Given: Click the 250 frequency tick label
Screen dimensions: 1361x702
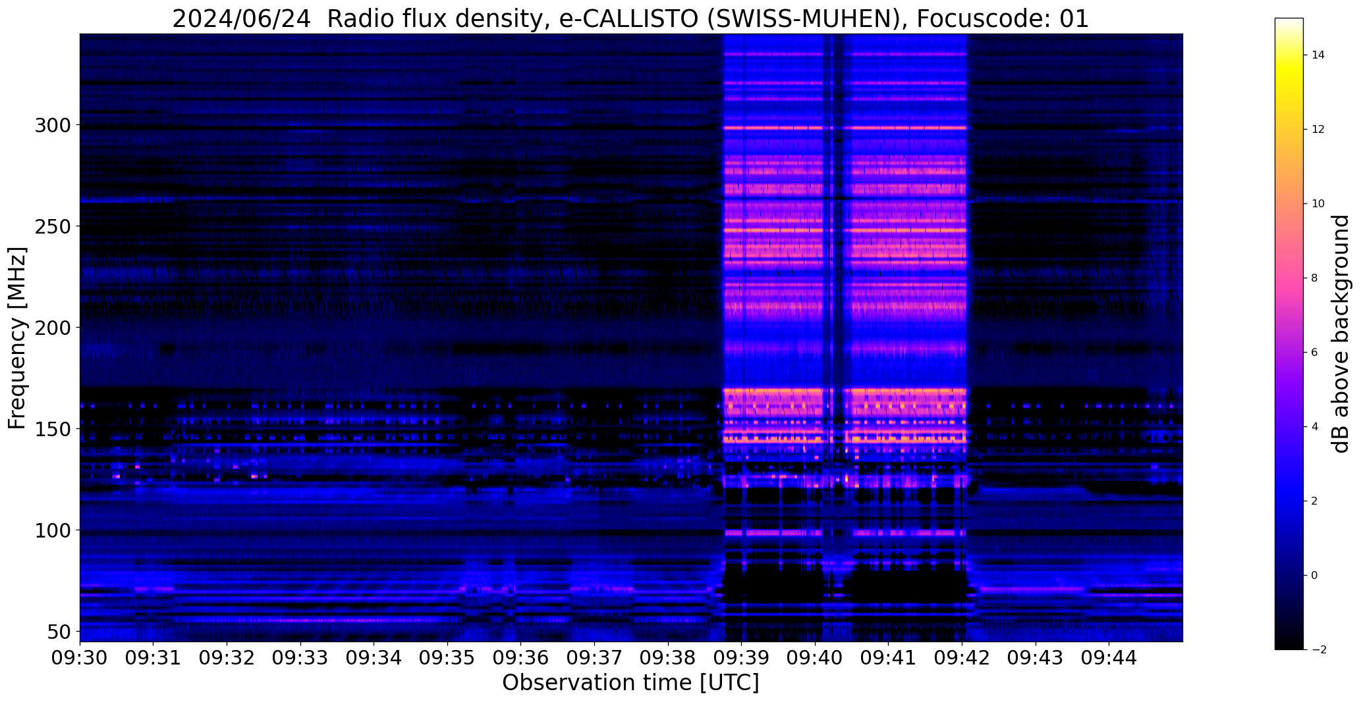Looking at the screenshot, I should (x=53, y=226).
